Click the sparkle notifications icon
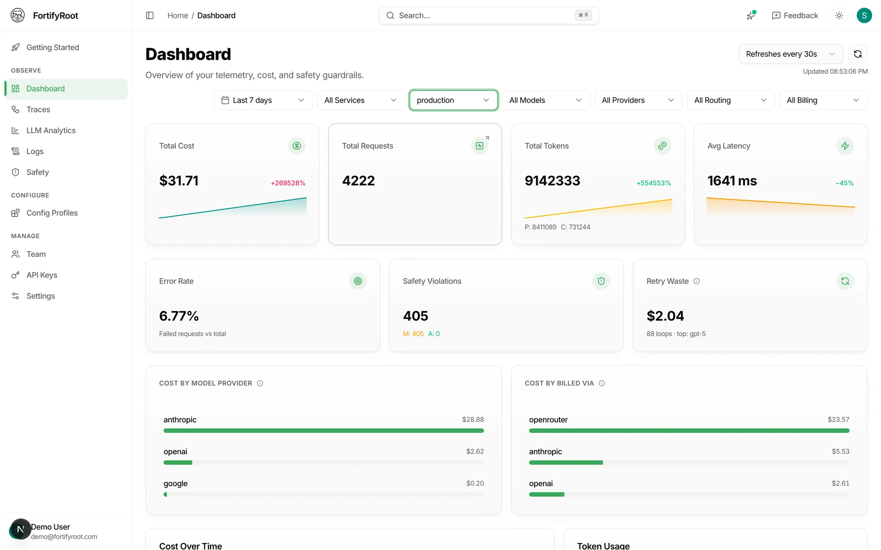 click(751, 15)
